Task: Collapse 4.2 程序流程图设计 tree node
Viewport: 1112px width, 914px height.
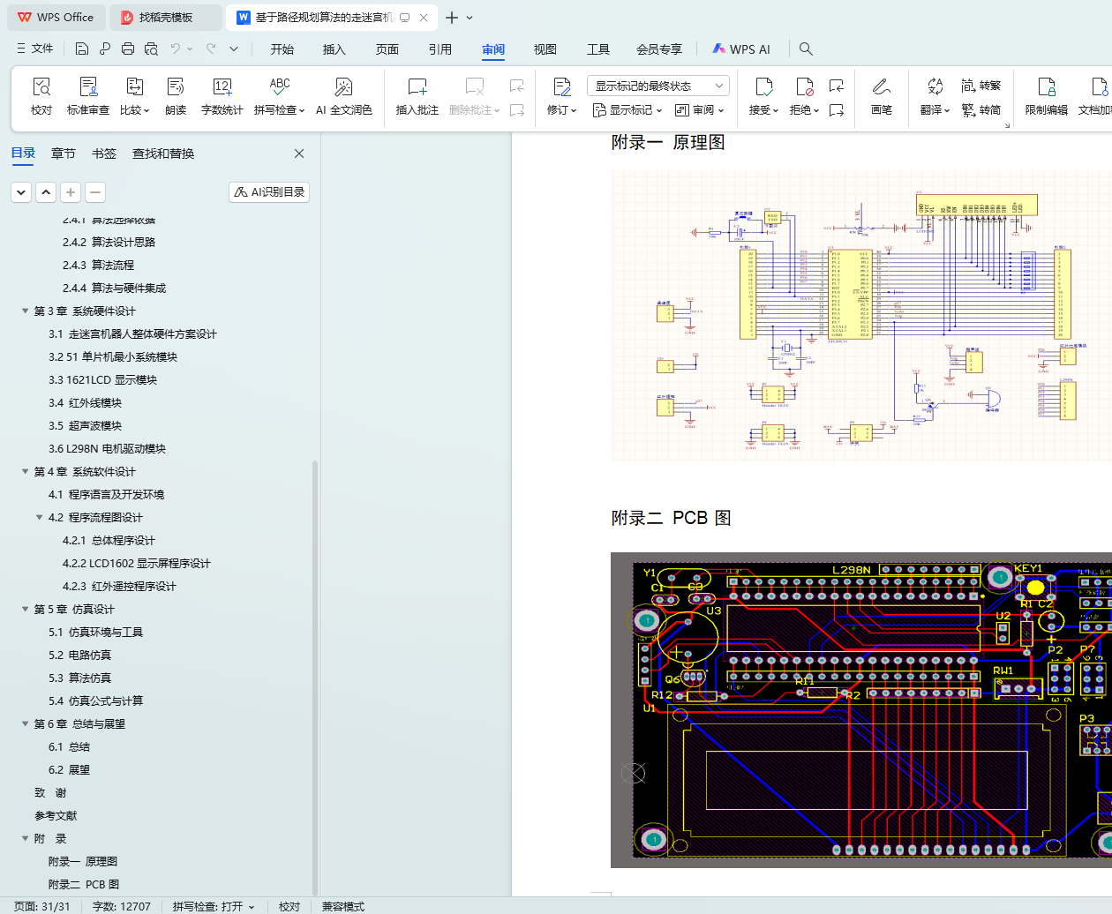Action: [x=40, y=518]
